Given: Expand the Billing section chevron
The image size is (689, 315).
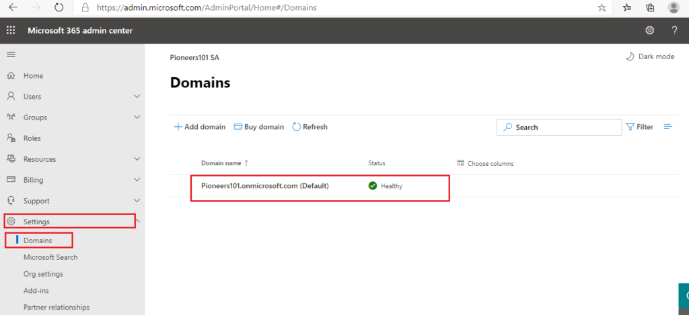Looking at the screenshot, I should pos(137,180).
